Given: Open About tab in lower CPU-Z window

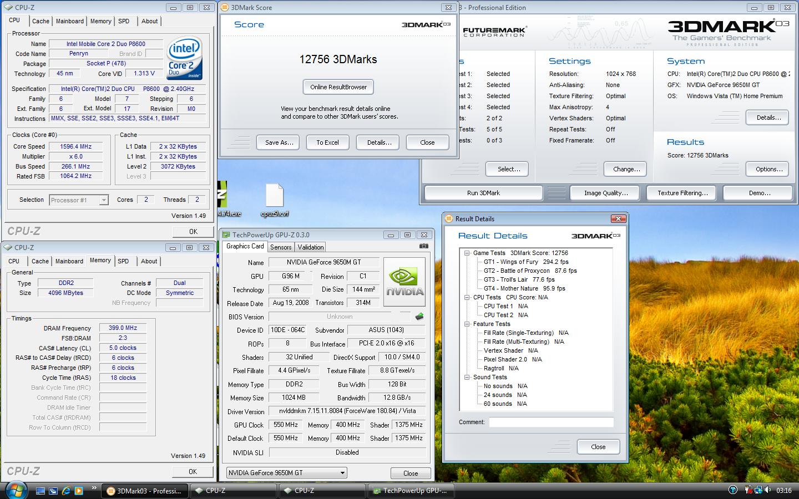Looking at the screenshot, I should coord(149,261).
